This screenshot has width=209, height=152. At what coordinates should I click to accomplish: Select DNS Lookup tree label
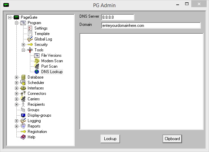tap(52, 72)
